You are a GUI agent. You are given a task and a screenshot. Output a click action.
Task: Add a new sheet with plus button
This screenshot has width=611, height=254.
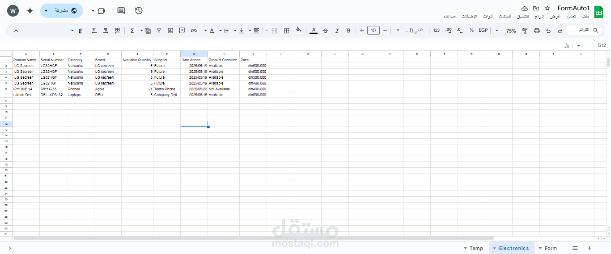coord(589,248)
